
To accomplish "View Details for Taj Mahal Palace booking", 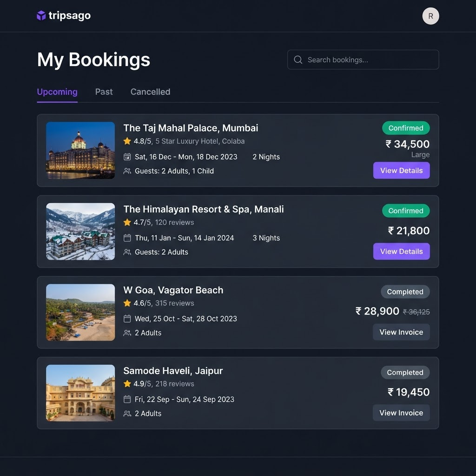I will [401, 170].
